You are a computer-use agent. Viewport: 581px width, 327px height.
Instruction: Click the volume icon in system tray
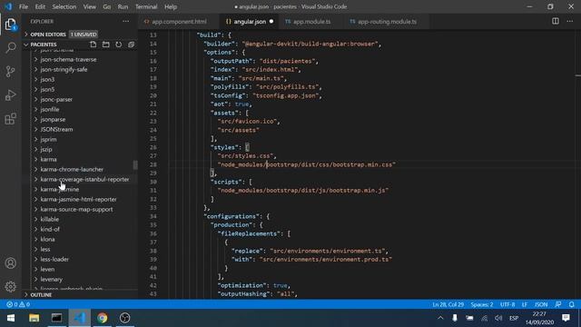[x=498, y=318]
